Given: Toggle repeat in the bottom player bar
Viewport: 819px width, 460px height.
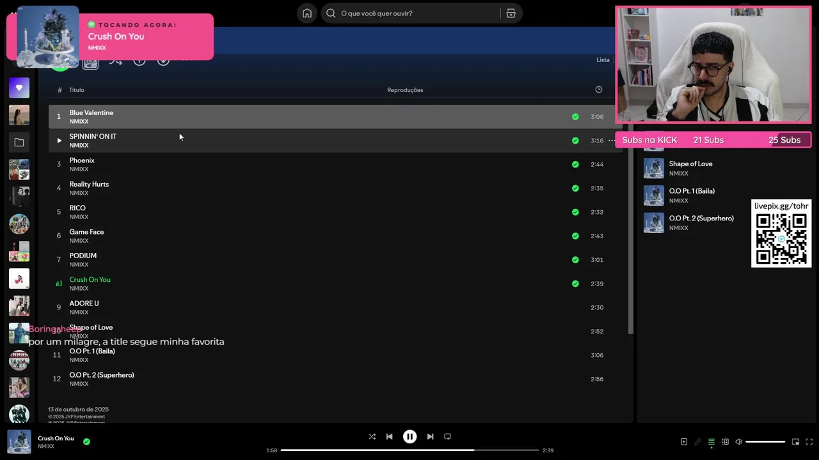Looking at the screenshot, I should point(447,436).
